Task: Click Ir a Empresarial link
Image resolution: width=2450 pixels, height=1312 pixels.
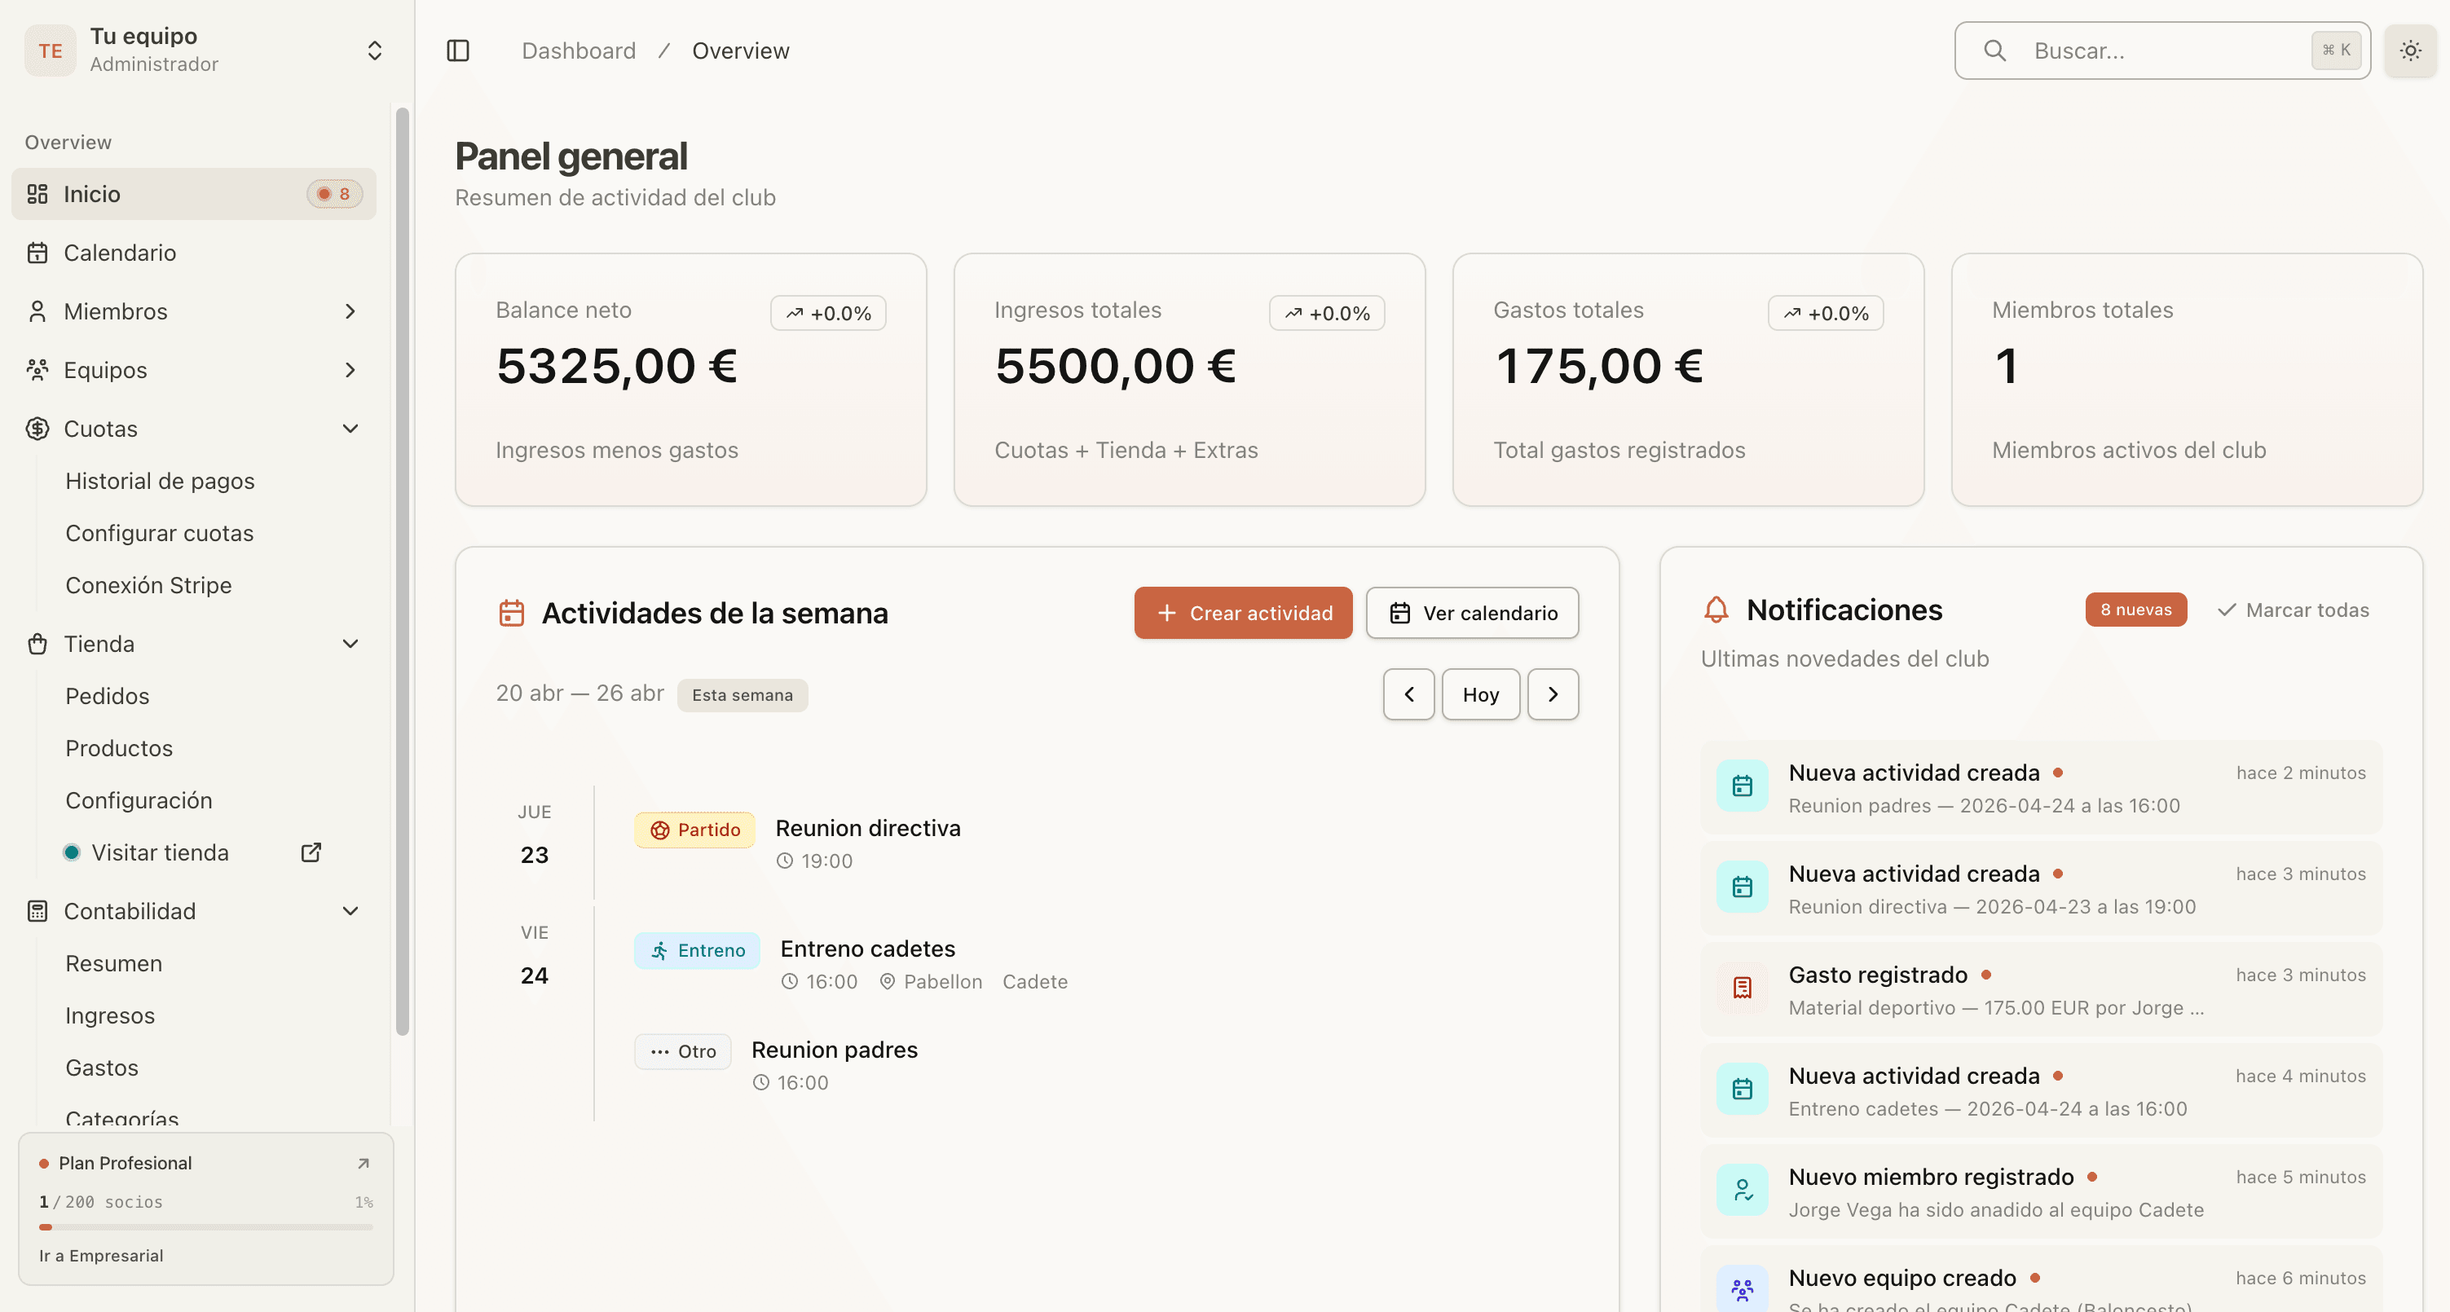Action: pos(101,1256)
